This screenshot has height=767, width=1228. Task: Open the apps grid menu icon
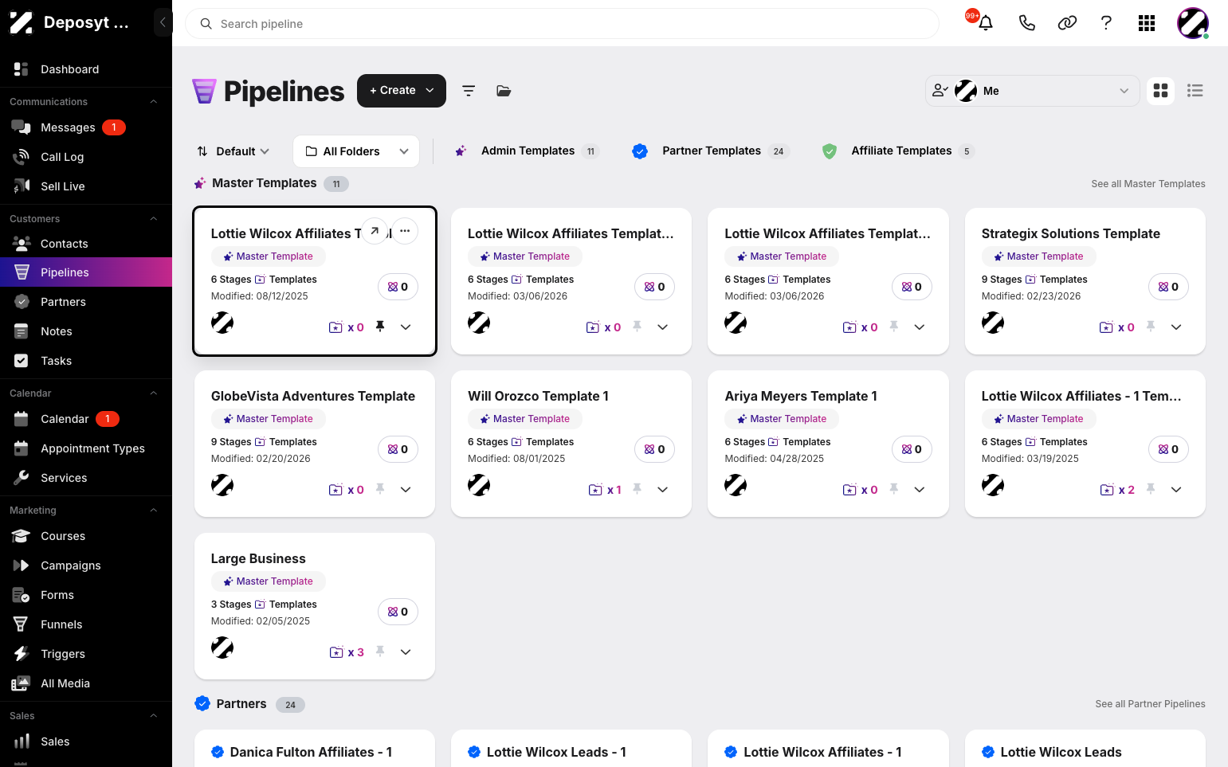[x=1147, y=23]
